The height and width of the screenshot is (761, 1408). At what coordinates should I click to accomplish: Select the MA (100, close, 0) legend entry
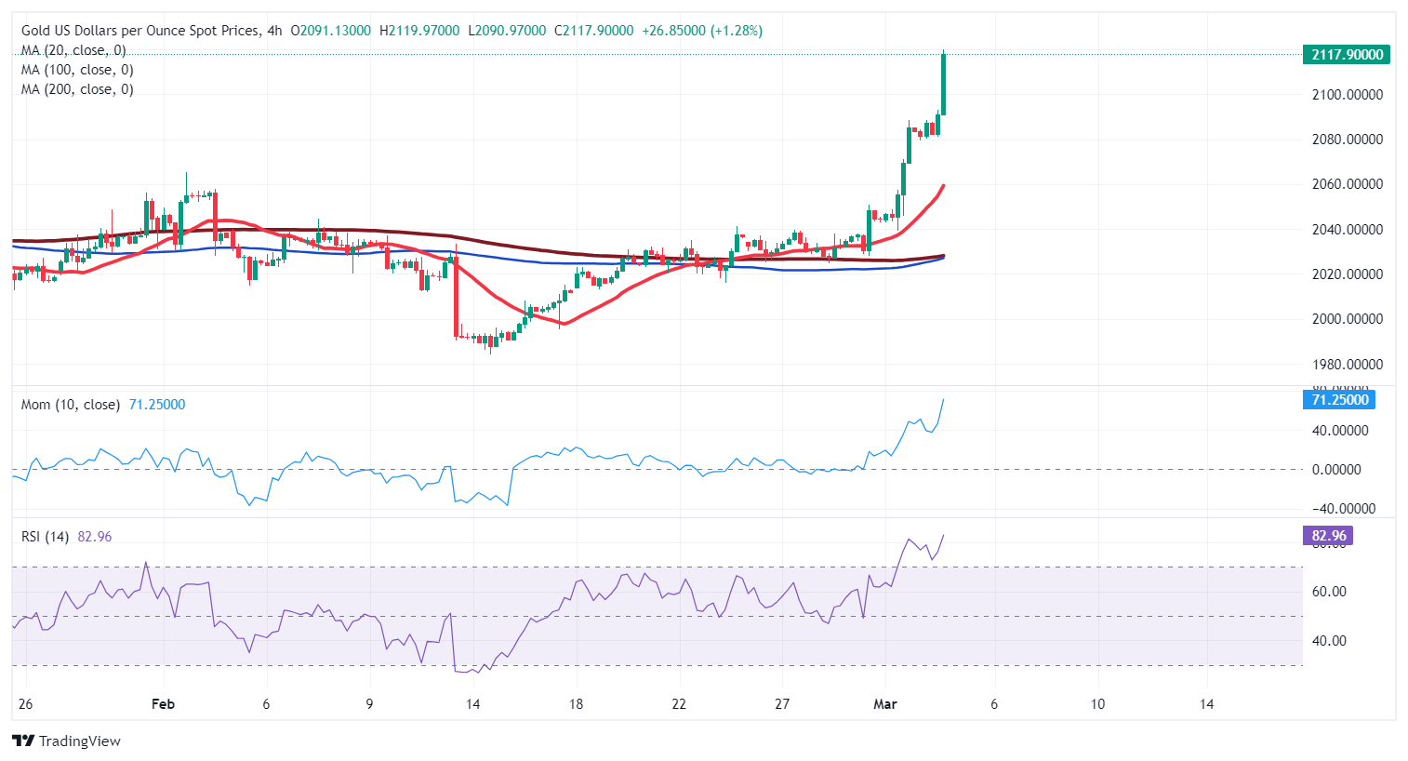pos(73,69)
